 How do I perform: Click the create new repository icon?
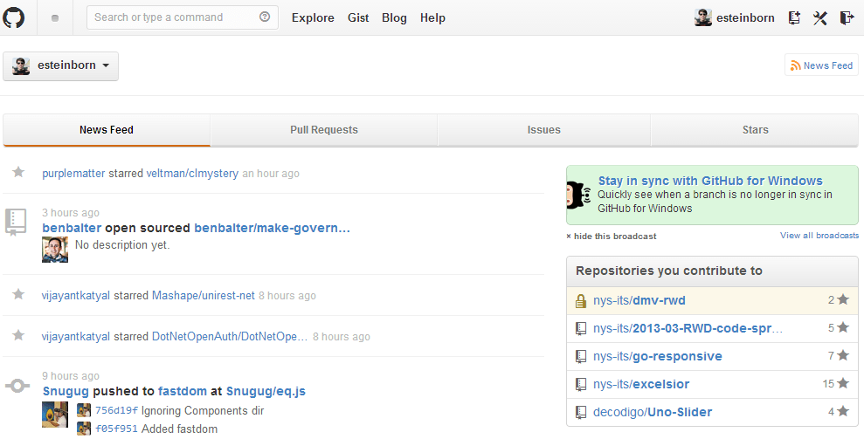coord(794,17)
